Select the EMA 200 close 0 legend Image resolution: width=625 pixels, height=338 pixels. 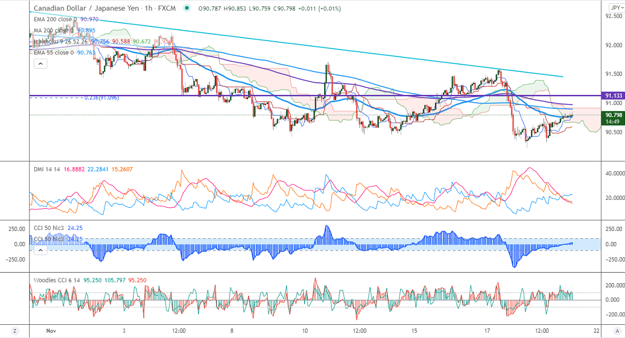[56, 19]
